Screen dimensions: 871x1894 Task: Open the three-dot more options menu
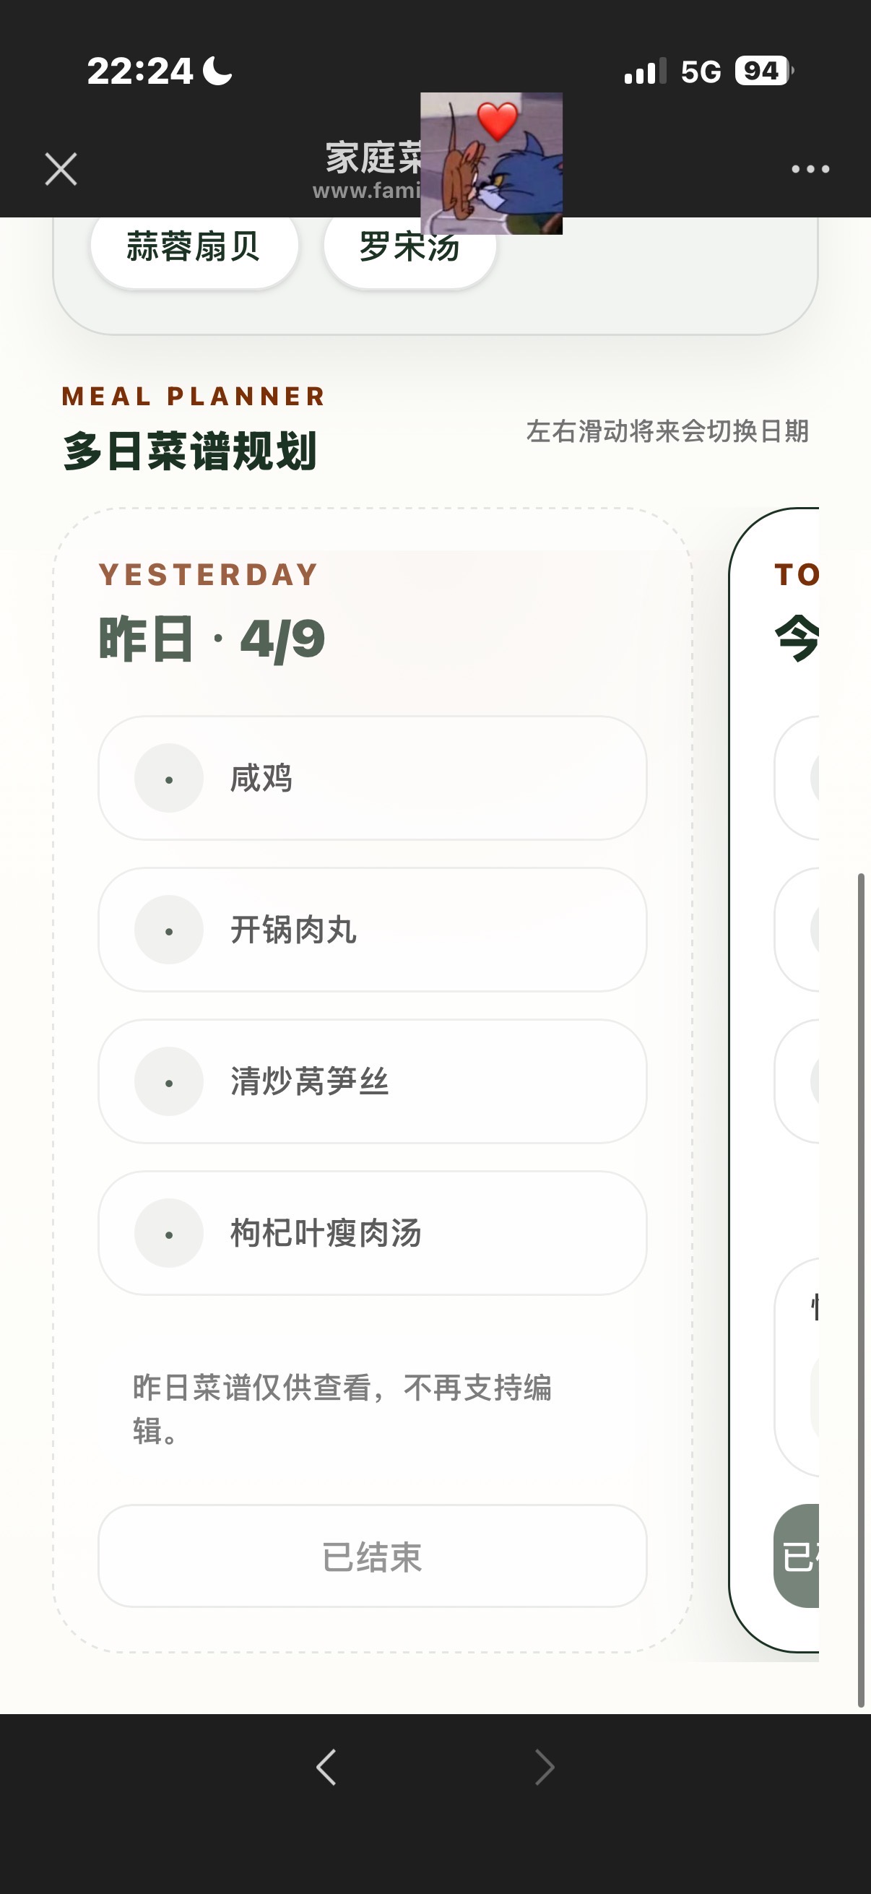[x=810, y=169]
